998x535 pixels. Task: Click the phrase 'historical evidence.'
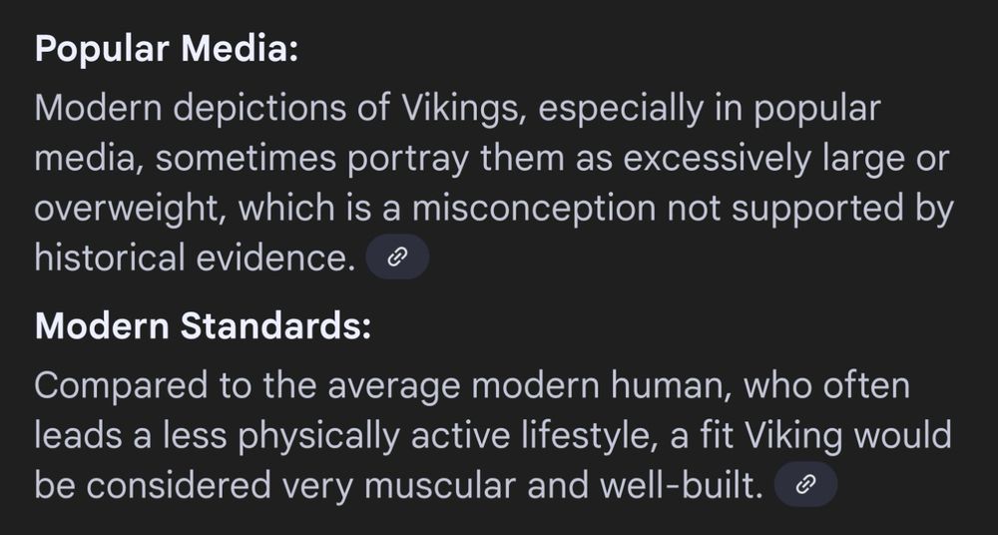coord(195,258)
